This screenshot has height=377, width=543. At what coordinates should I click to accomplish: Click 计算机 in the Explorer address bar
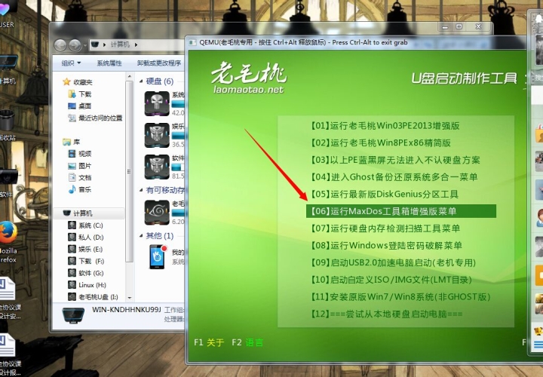click(120, 44)
